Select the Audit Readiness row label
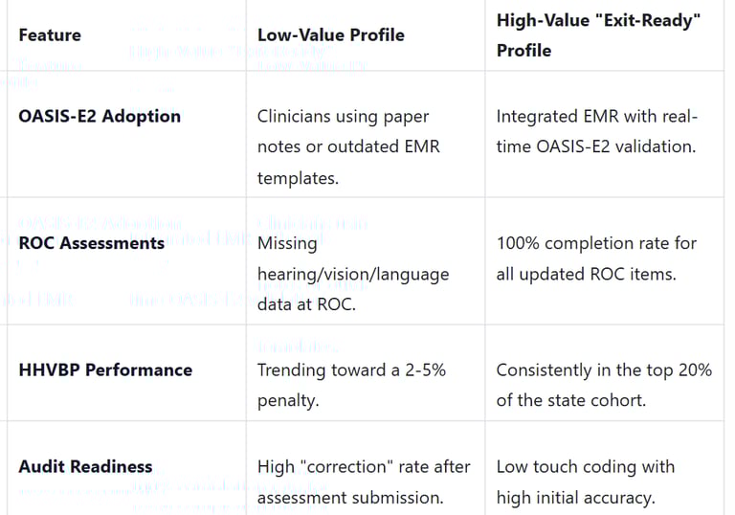 tap(85, 467)
